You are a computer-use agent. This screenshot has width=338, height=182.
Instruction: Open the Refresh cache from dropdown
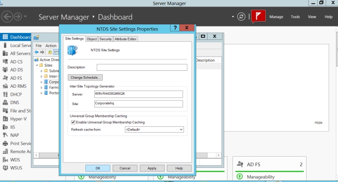[x=154, y=129]
